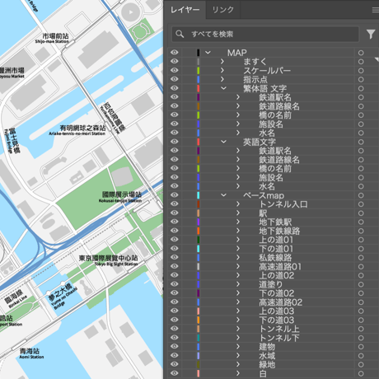Click 東京國際展覽中心站 label on map

pos(108,258)
